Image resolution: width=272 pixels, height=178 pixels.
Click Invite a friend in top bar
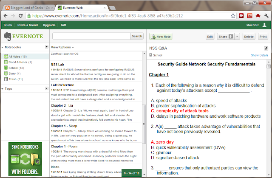27,25
